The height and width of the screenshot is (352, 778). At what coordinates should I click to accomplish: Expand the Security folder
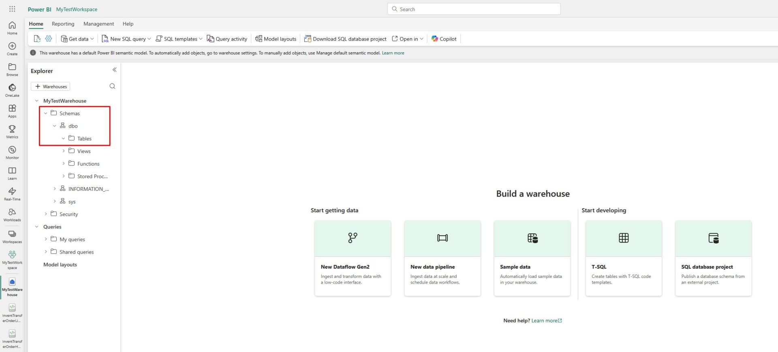point(46,213)
